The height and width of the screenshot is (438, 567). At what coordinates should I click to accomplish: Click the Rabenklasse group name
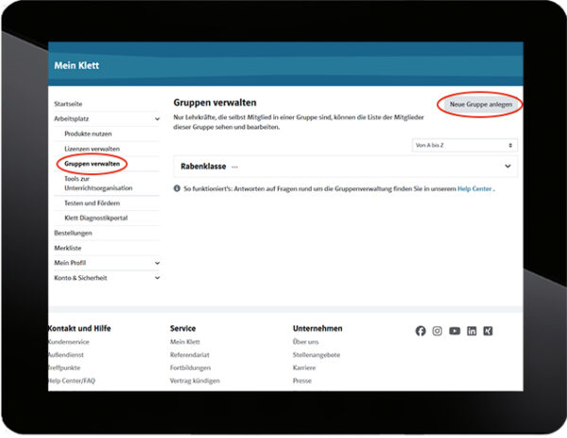[x=203, y=166]
